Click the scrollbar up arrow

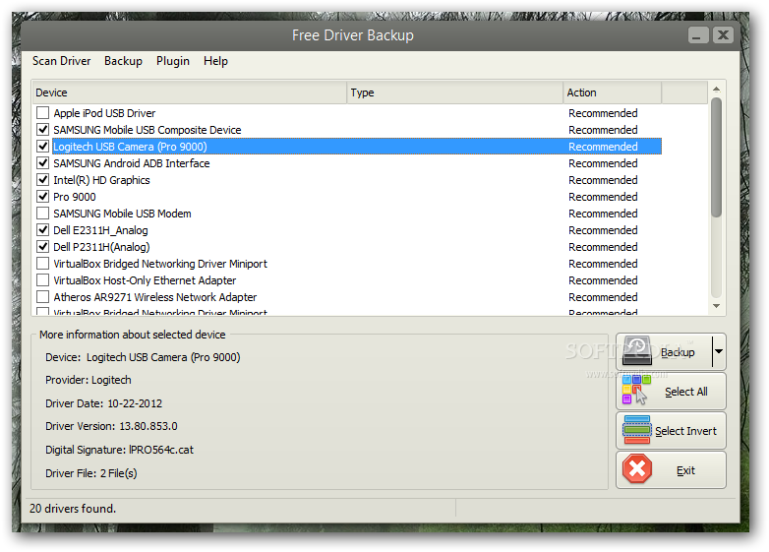click(x=716, y=90)
